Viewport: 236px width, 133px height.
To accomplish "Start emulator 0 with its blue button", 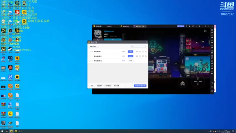I will (130, 51).
